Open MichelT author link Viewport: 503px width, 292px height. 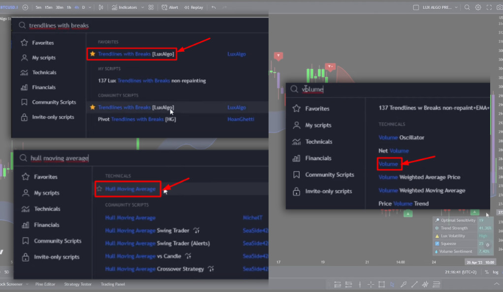252,218
